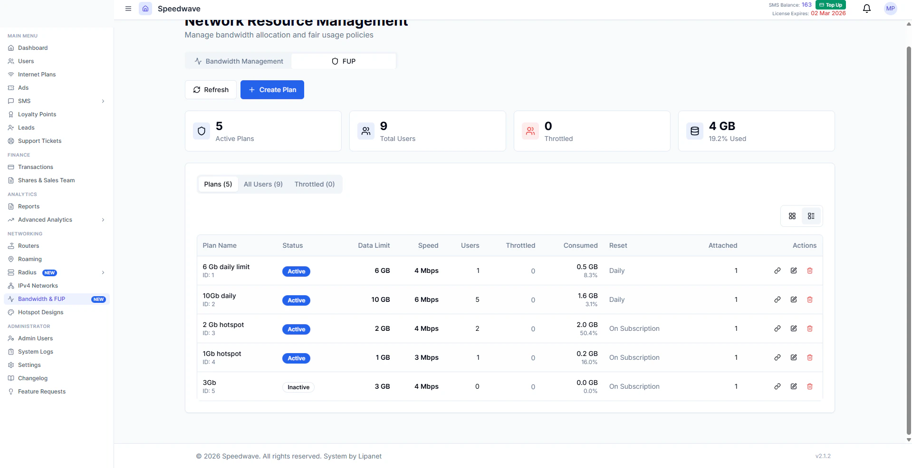Edit the 2 Gb hotspot plan
This screenshot has width=912, height=468.
click(x=794, y=328)
